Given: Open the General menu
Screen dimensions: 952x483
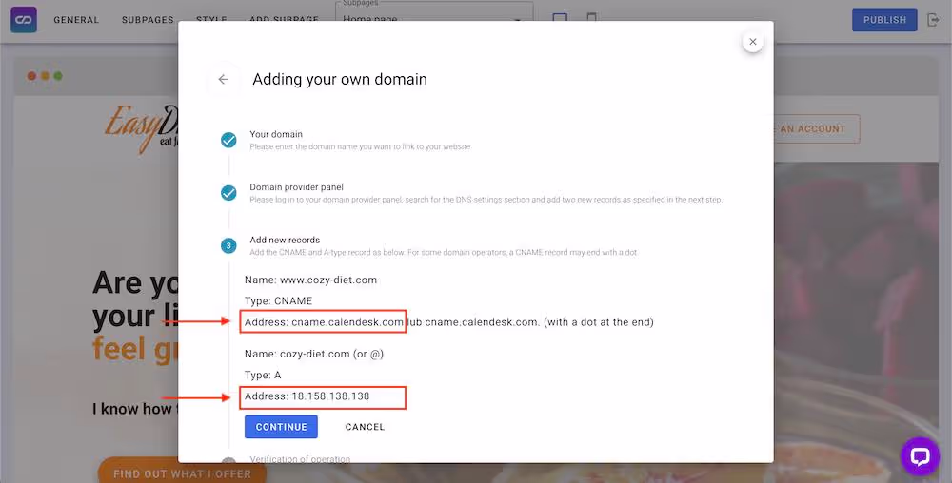Looking at the screenshot, I should [76, 20].
